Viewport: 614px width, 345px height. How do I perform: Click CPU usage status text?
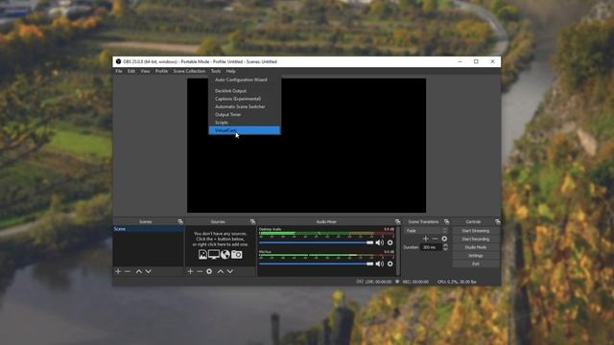click(x=457, y=282)
